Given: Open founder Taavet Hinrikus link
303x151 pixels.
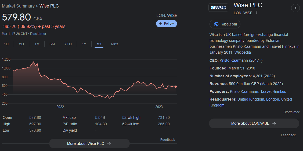Looking at the screenshot, I should pos(273,91).
